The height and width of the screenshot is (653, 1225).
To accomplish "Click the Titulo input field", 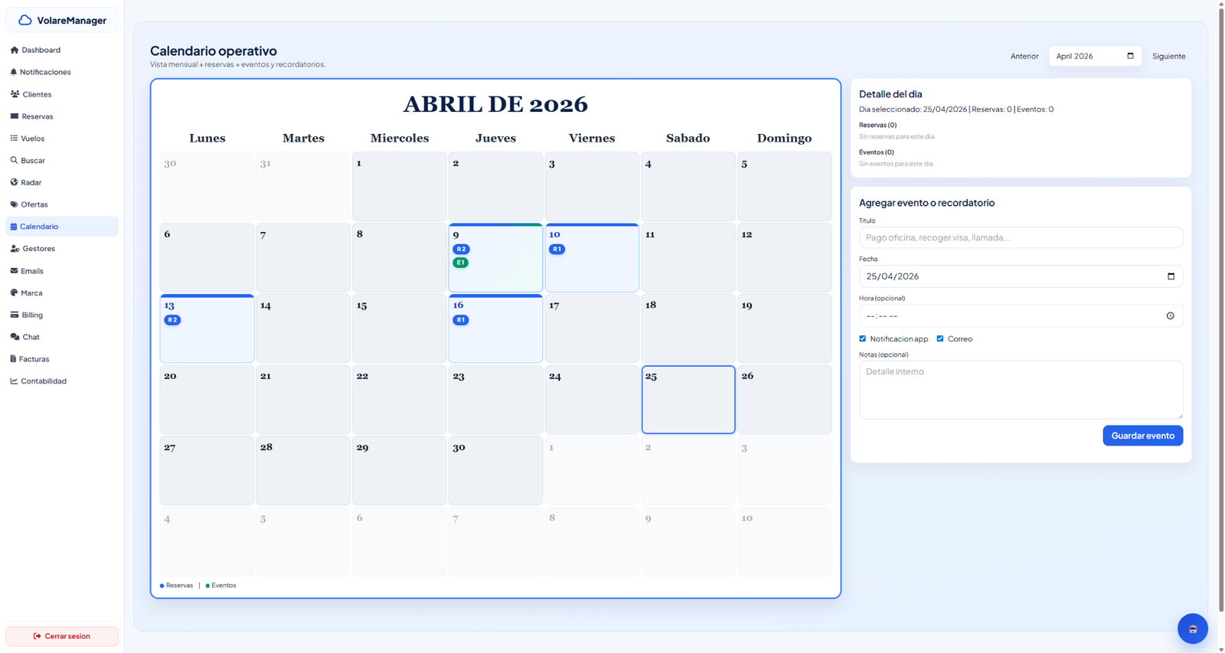I will [x=1021, y=237].
